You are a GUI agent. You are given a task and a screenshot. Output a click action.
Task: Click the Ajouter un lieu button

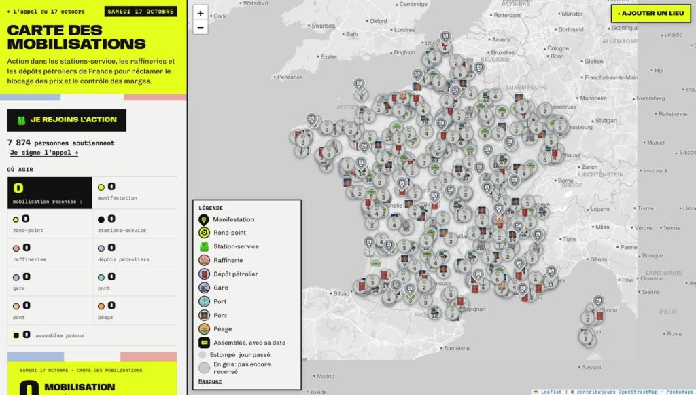click(650, 14)
